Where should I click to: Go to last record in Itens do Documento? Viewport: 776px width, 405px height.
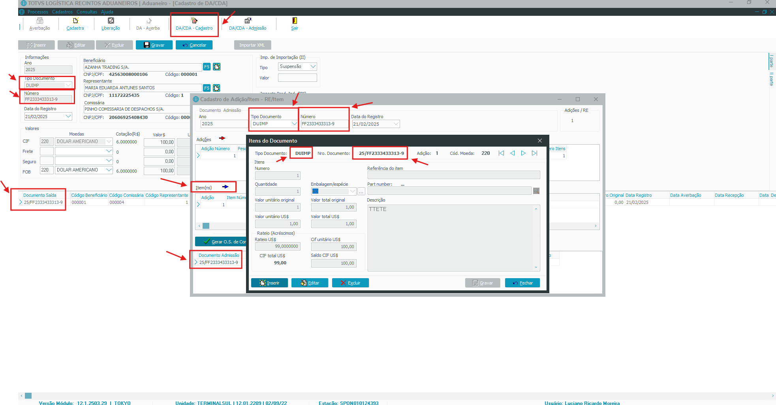coord(534,153)
